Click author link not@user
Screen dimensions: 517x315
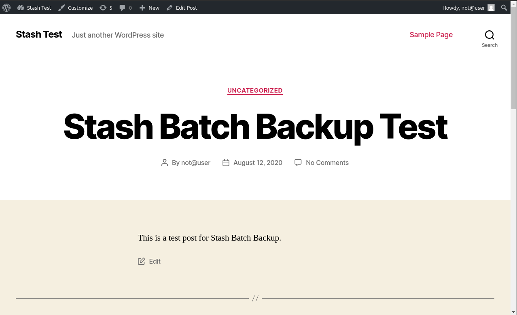(196, 163)
